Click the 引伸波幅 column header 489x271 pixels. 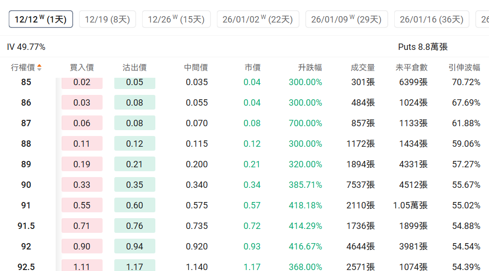click(464, 68)
